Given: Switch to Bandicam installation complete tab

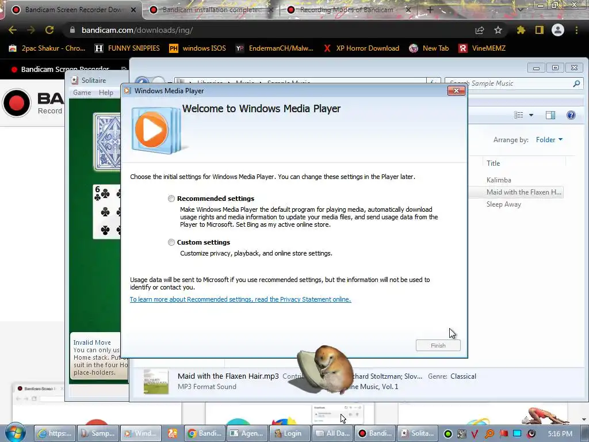Looking at the screenshot, I should pos(211,10).
